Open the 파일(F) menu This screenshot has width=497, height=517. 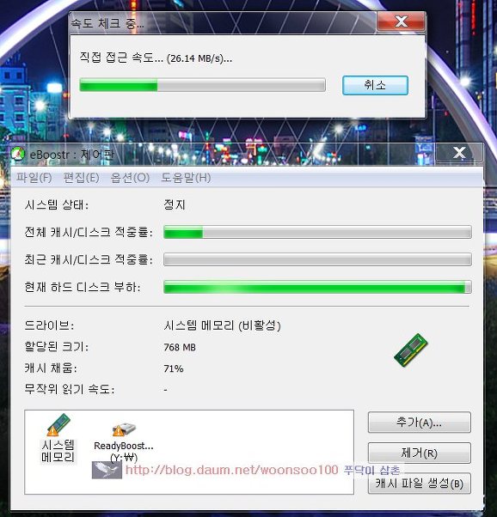[x=34, y=178]
